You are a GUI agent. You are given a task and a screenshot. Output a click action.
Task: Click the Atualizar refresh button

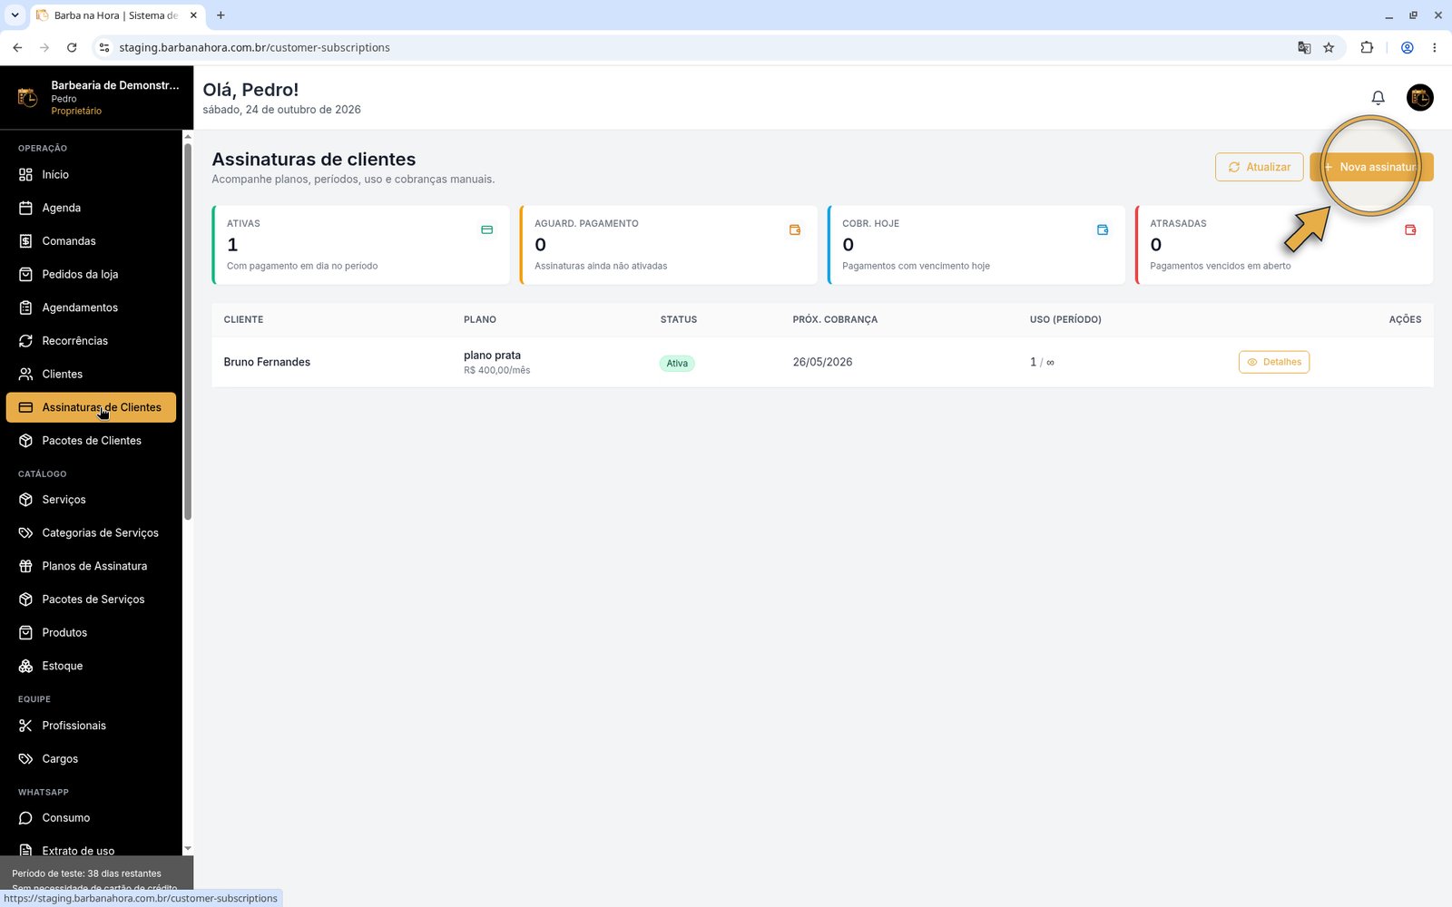click(1260, 167)
